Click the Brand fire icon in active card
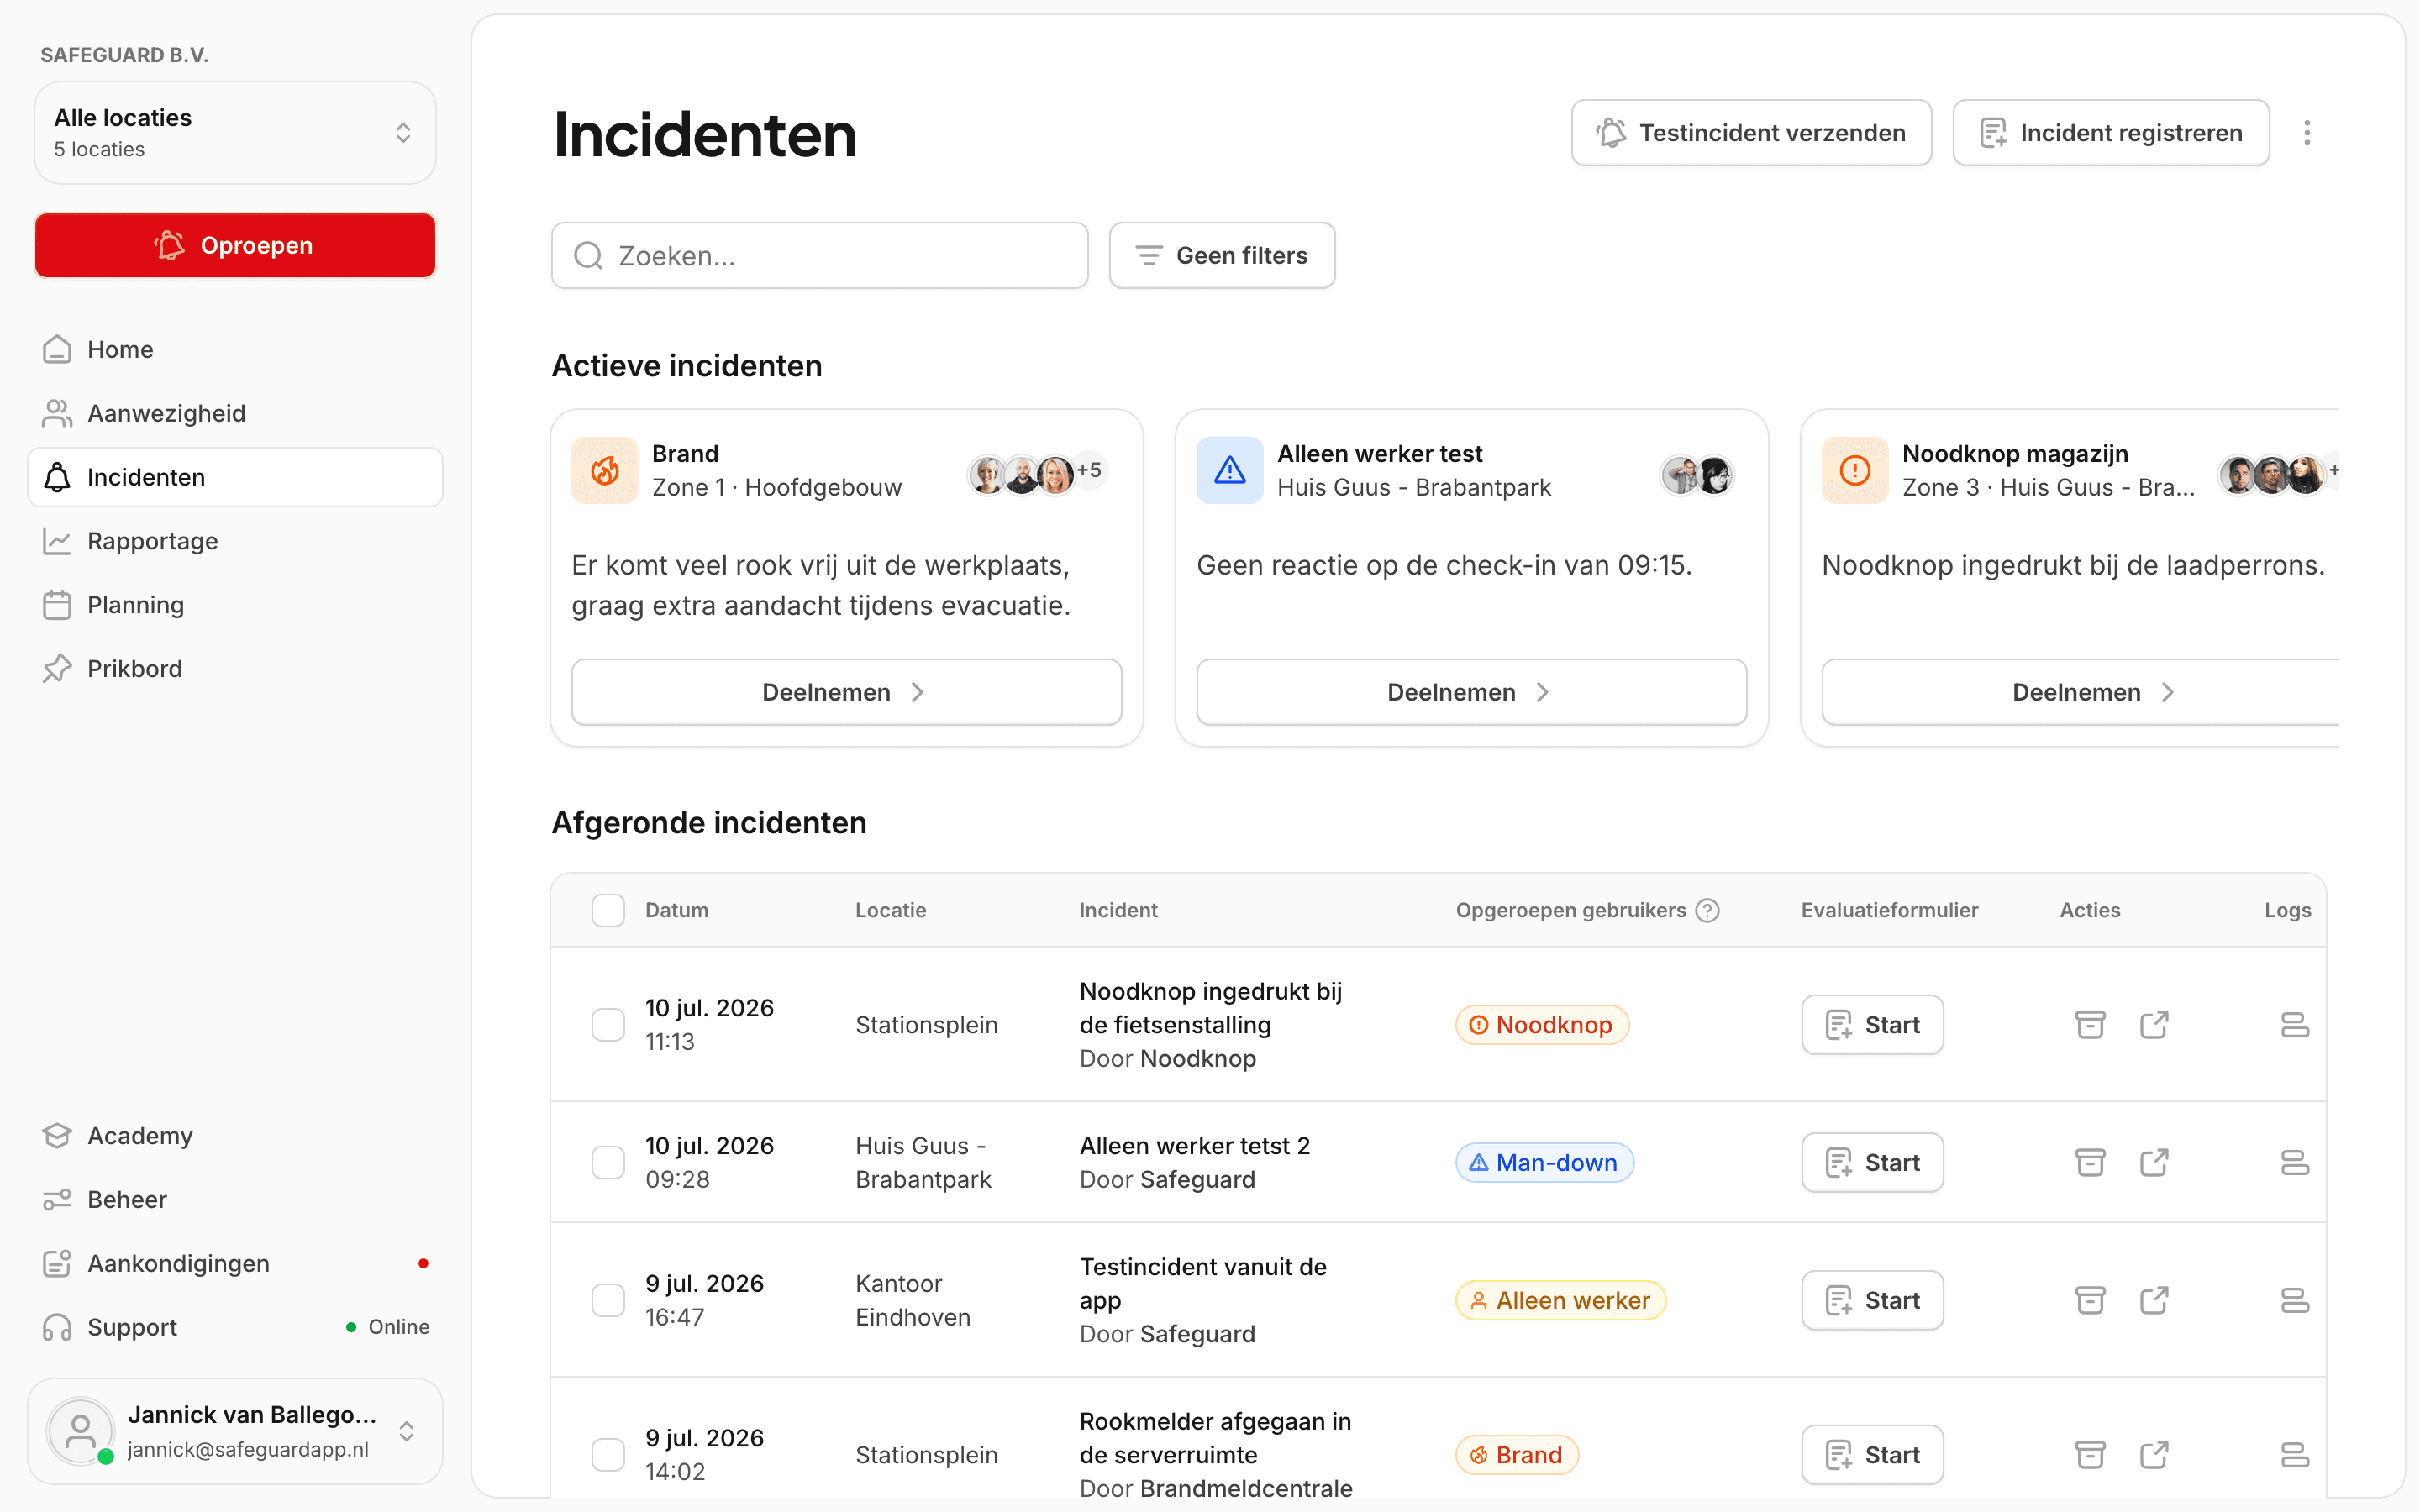Image resolution: width=2420 pixels, height=1512 pixels. click(x=605, y=470)
